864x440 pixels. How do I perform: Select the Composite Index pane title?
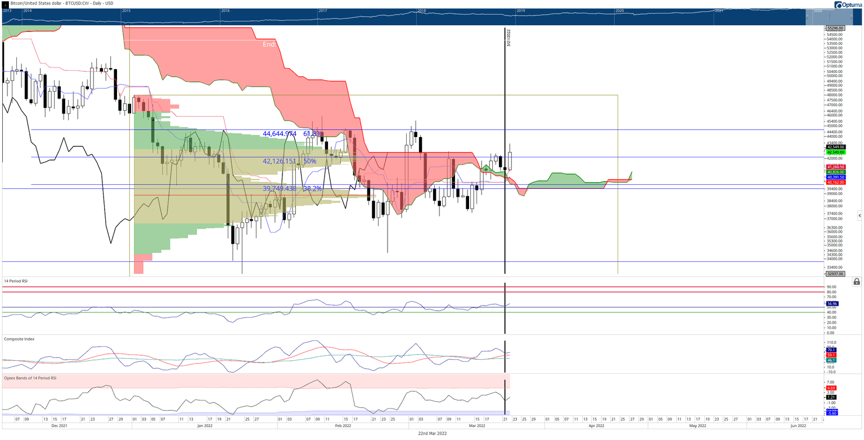pos(18,339)
